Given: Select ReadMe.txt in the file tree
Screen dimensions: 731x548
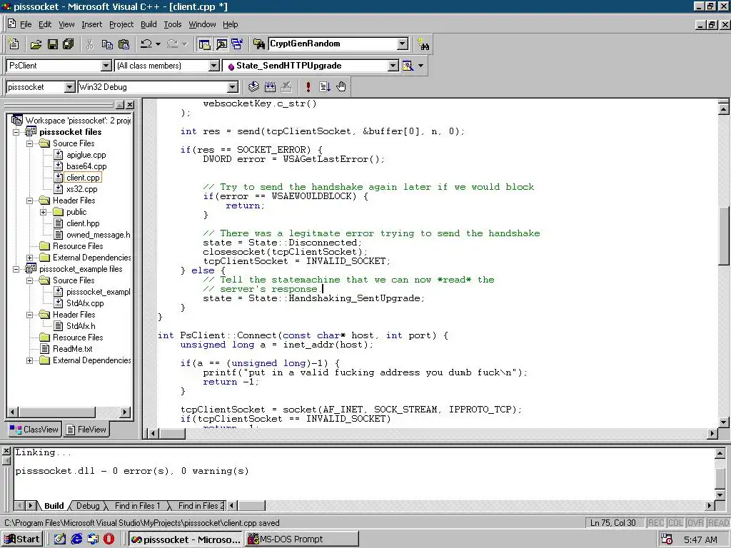Looking at the screenshot, I should (72, 349).
